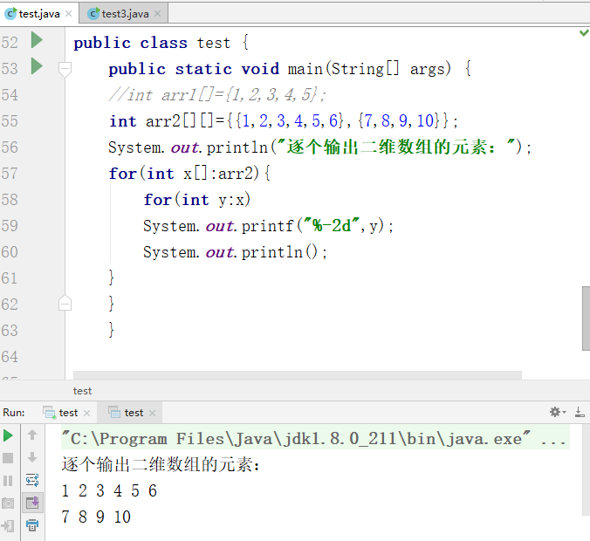Close the first test run tab

coord(87,413)
